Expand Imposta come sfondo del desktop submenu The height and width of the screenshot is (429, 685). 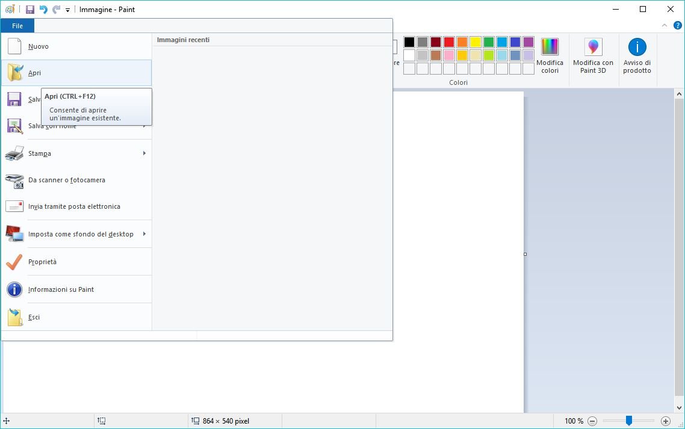144,234
